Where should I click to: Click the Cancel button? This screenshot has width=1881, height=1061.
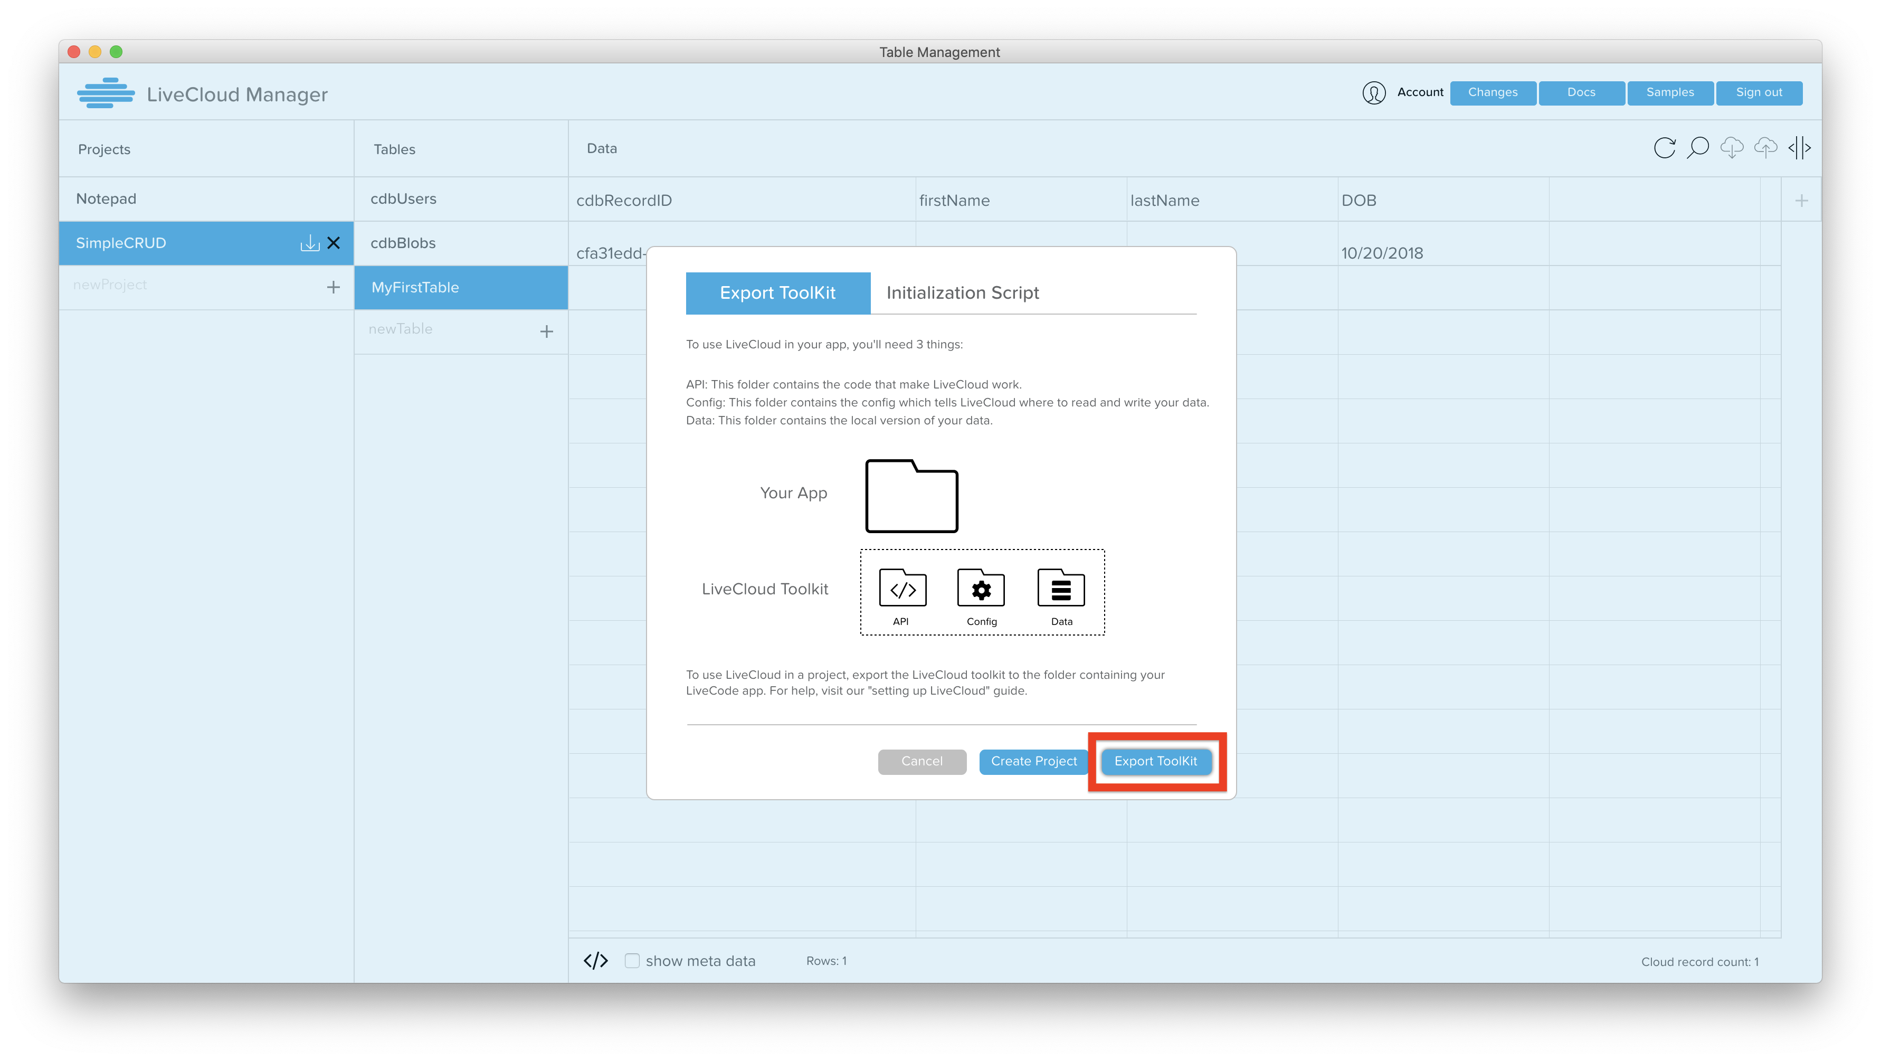(x=921, y=762)
